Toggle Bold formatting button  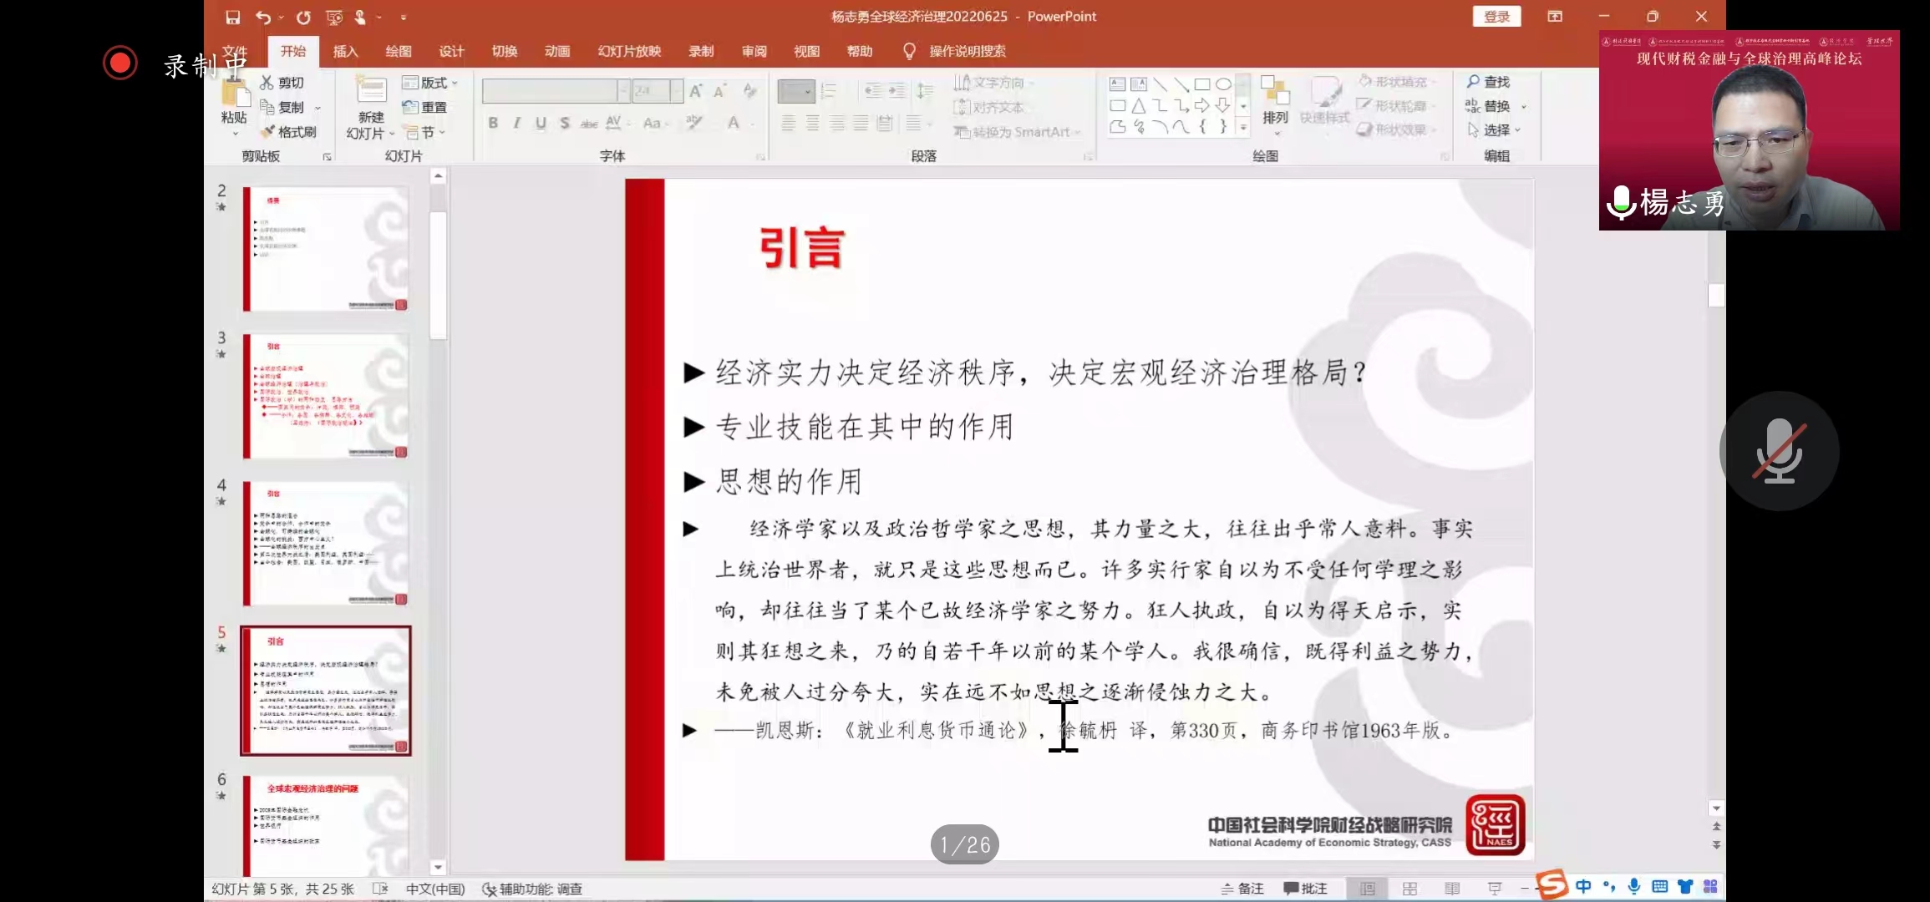tap(493, 124)
